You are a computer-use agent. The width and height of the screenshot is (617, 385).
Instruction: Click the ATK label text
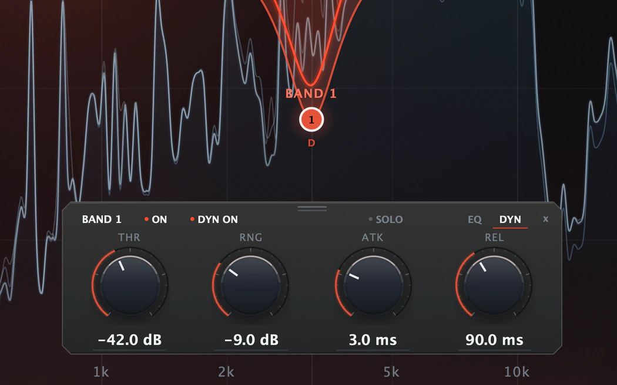(x=372, y=237)
